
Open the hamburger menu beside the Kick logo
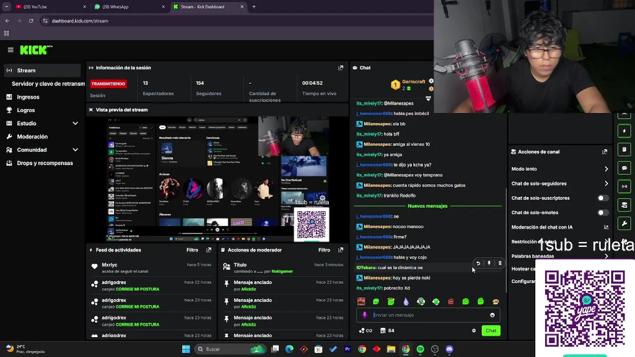(10, 50)
